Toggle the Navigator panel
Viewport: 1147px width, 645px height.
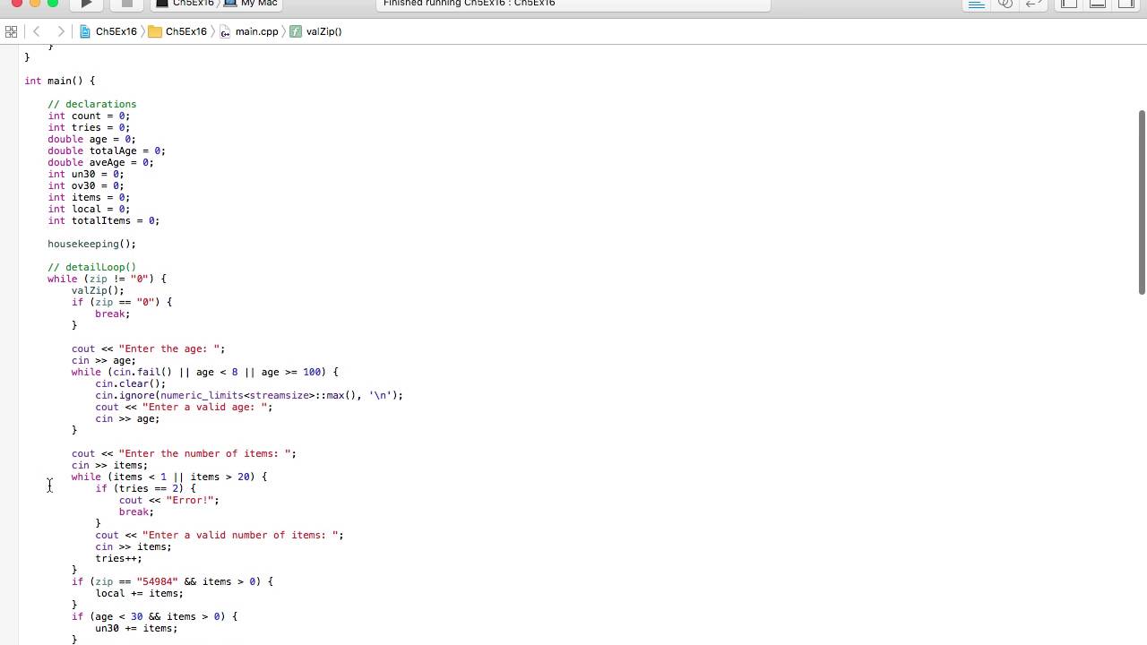click(x=1068, y=4)
